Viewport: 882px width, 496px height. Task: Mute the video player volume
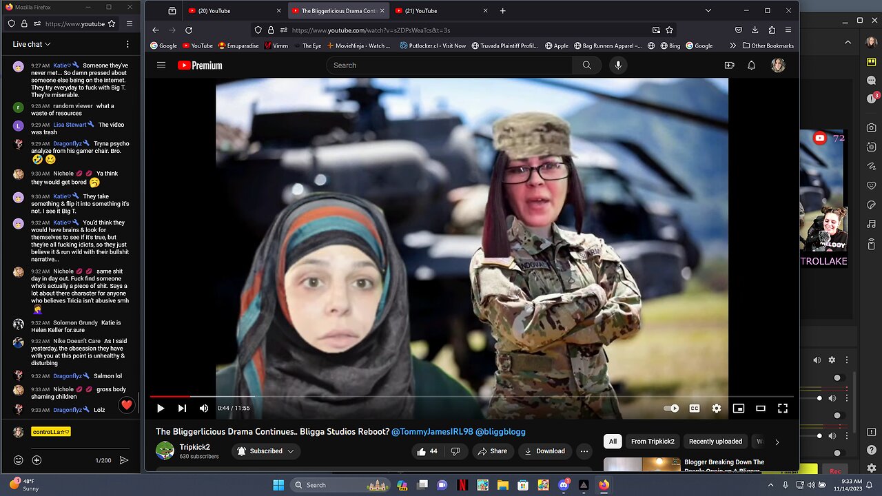[204, 409]
